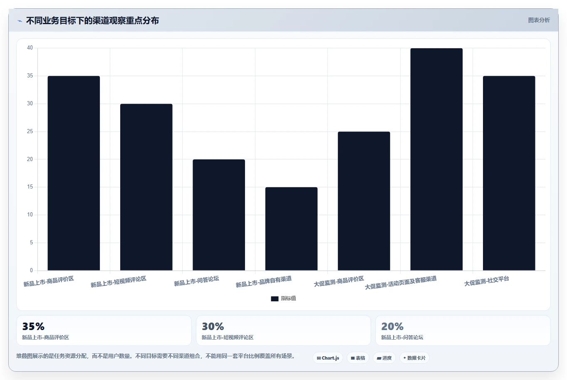Click the y-axis value 10

[30, 215]
